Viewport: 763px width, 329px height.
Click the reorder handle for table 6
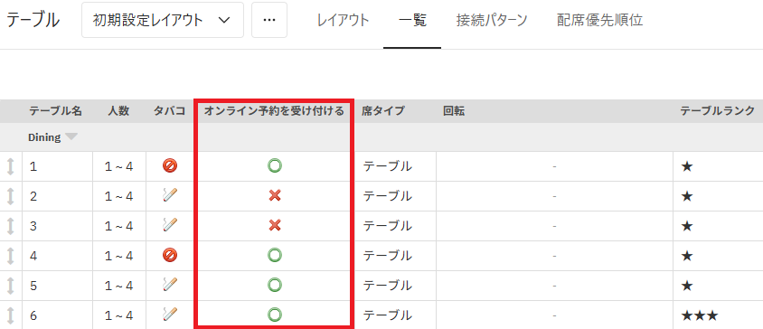[x=11, y=315]
